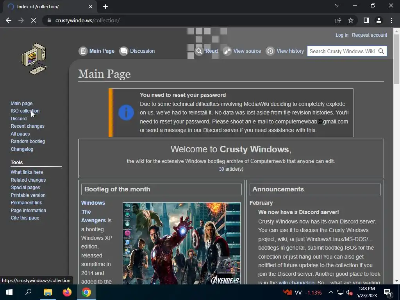Viewport: 400px width, 300px height.
Task: Open taskbar search magnifier
Action: [28, 292]
